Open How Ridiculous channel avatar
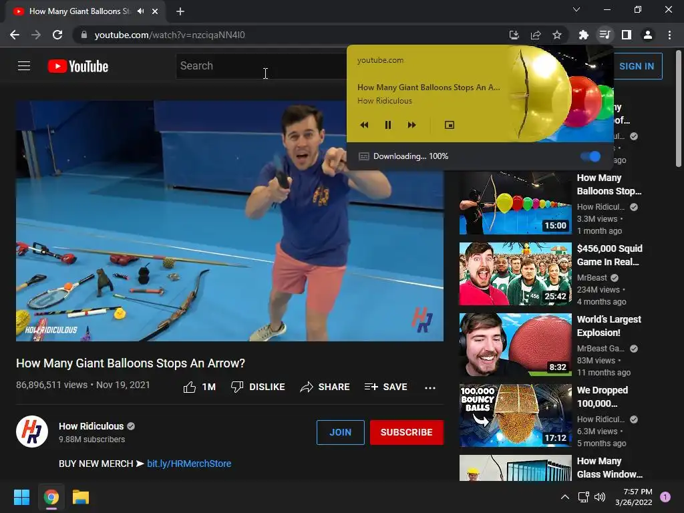 (32, 432)
